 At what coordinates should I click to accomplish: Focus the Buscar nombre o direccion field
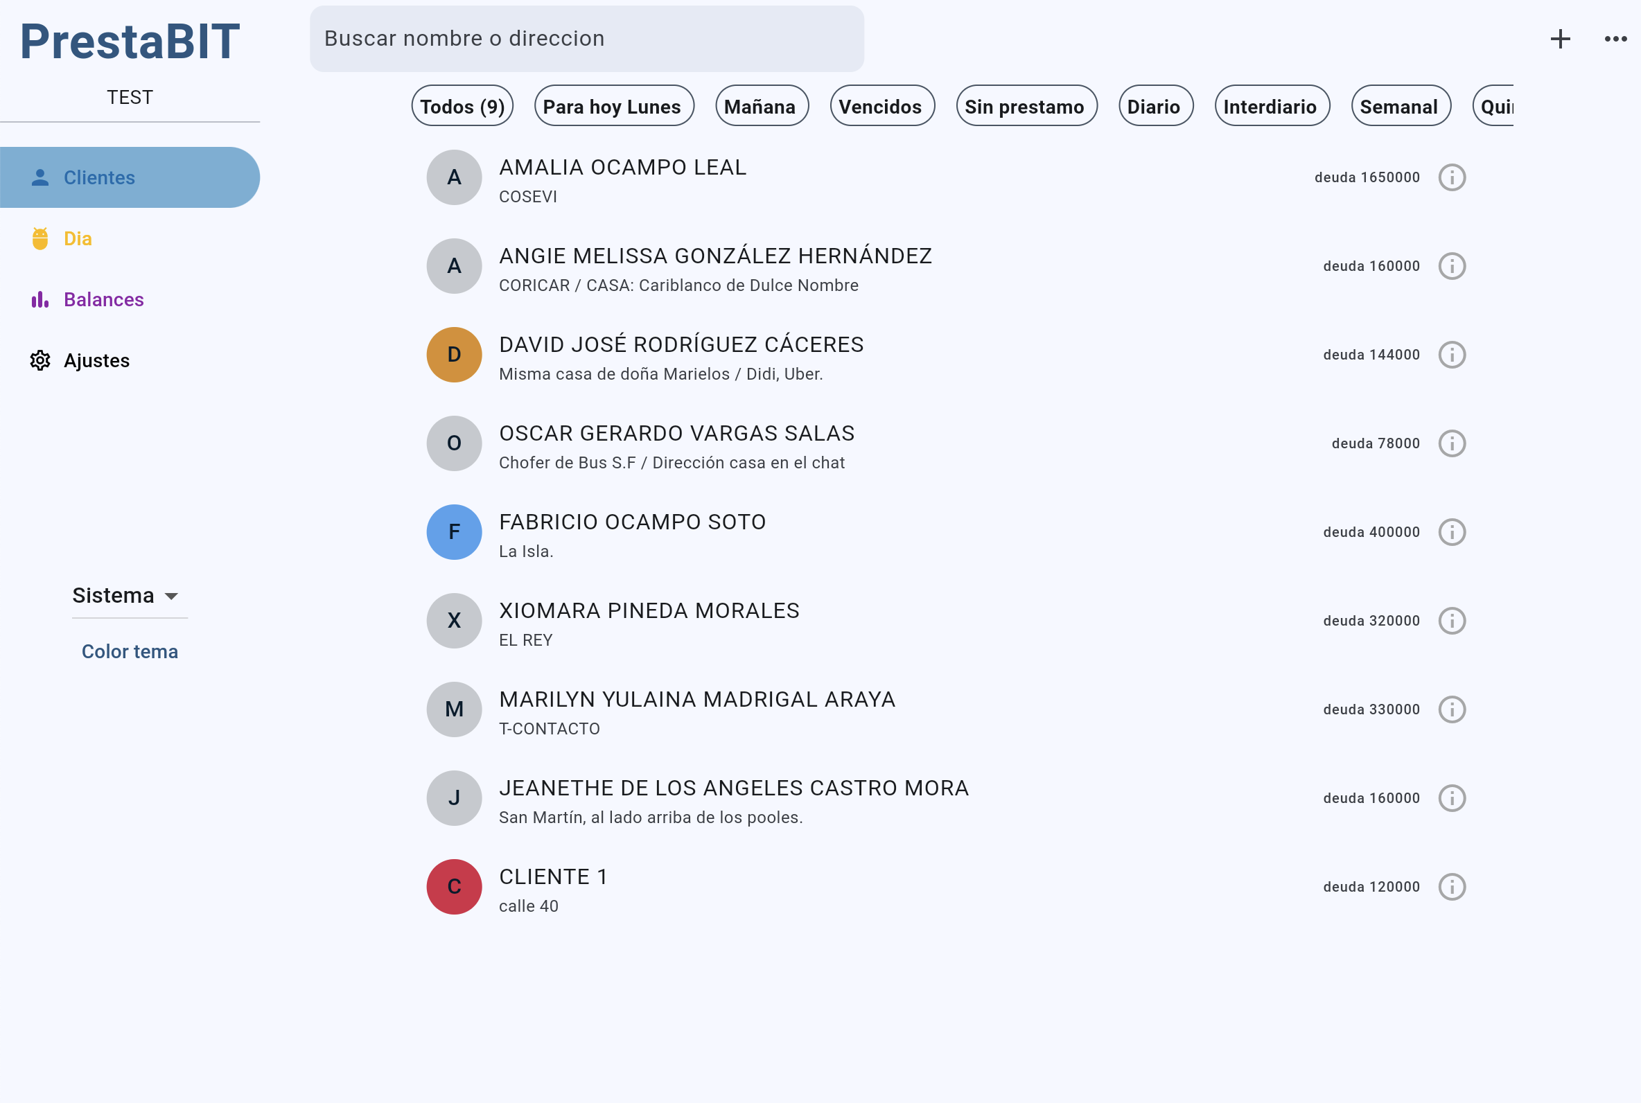pyautogui.click(x=586, y=39)
